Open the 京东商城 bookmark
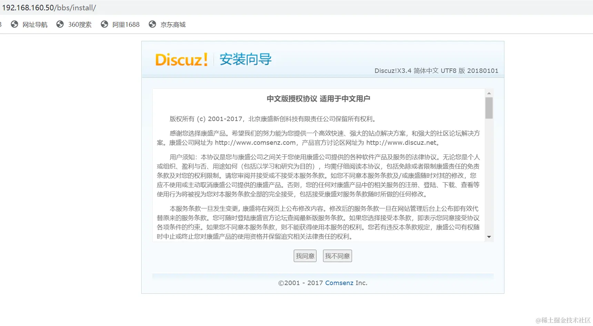The height and width of the screenshot is (326, 593). click(x=173, y=25)
